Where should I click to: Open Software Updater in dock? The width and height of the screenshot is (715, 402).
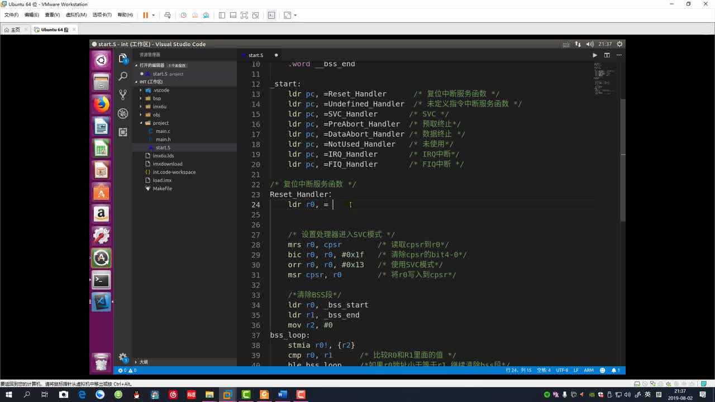pos(101,258)
